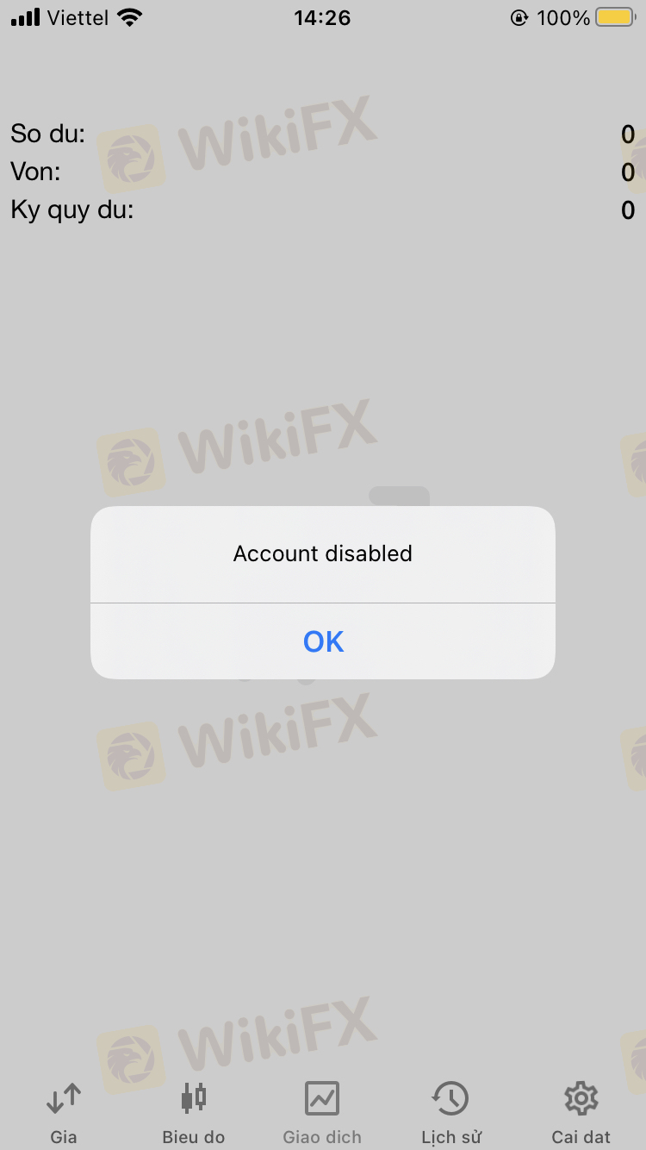Open the Gia quotes arrows icon

(64, 1098)
